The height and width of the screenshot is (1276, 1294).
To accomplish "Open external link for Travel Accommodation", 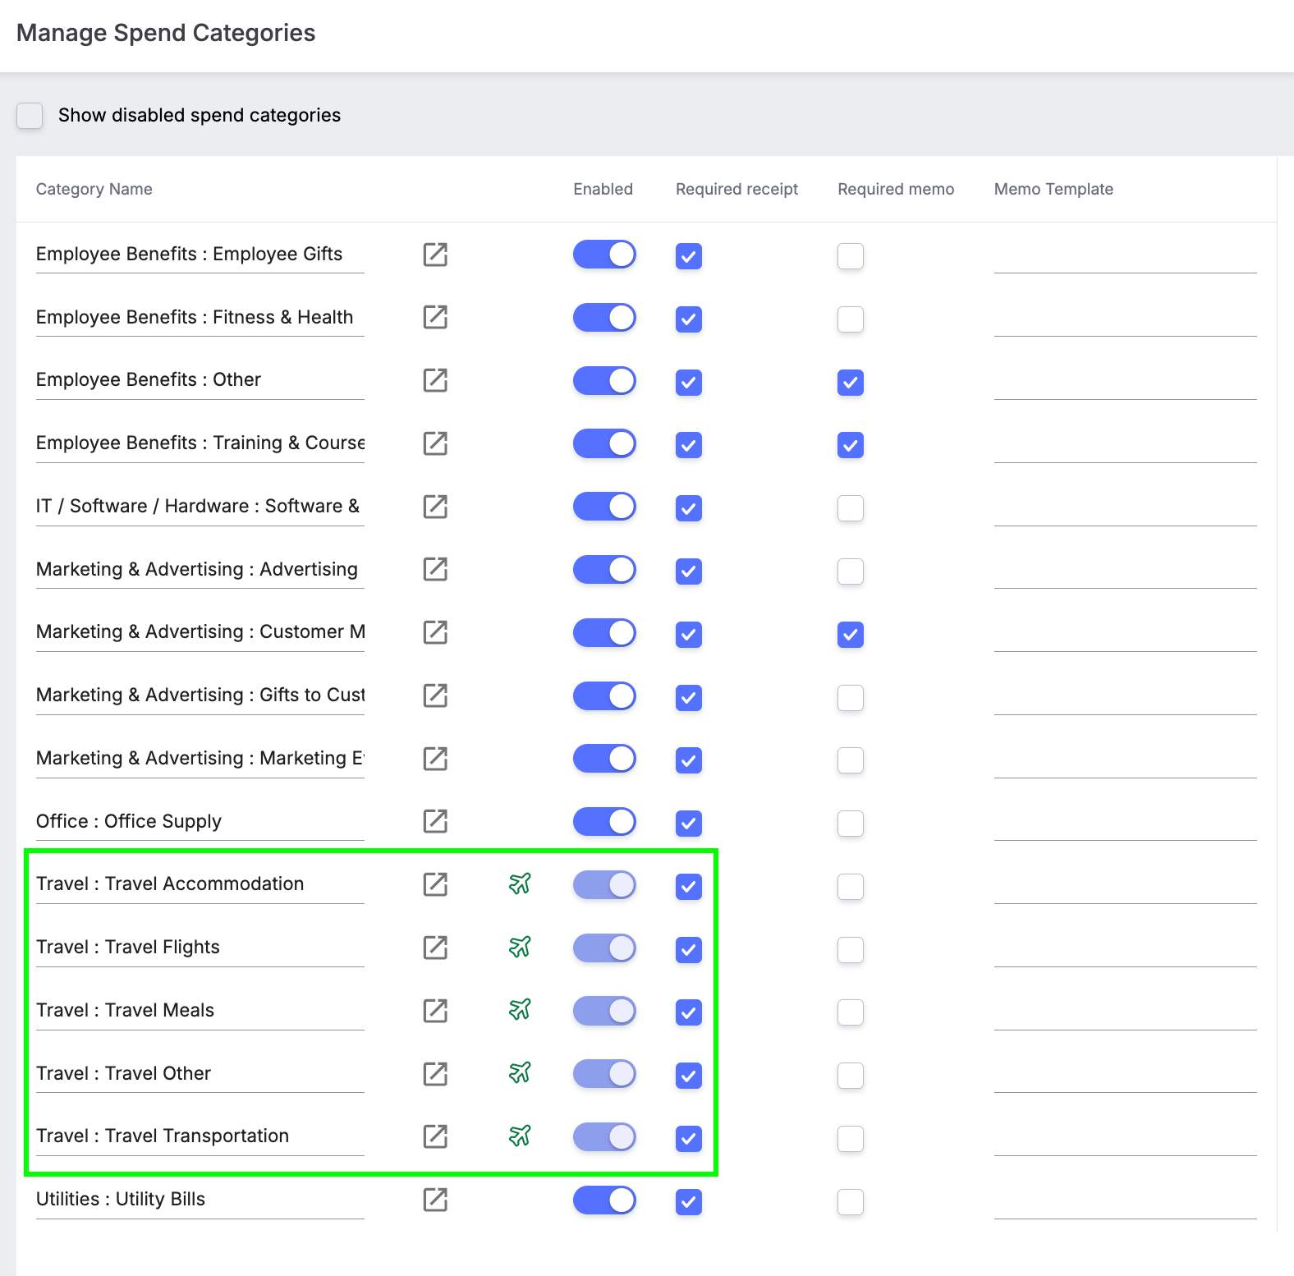I will (435, 884).
